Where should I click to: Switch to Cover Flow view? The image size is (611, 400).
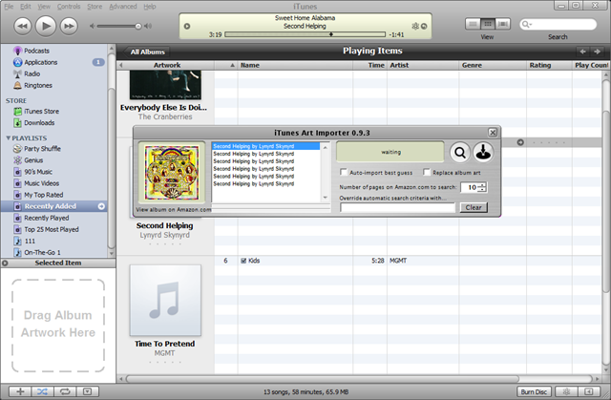pos(503,24)
